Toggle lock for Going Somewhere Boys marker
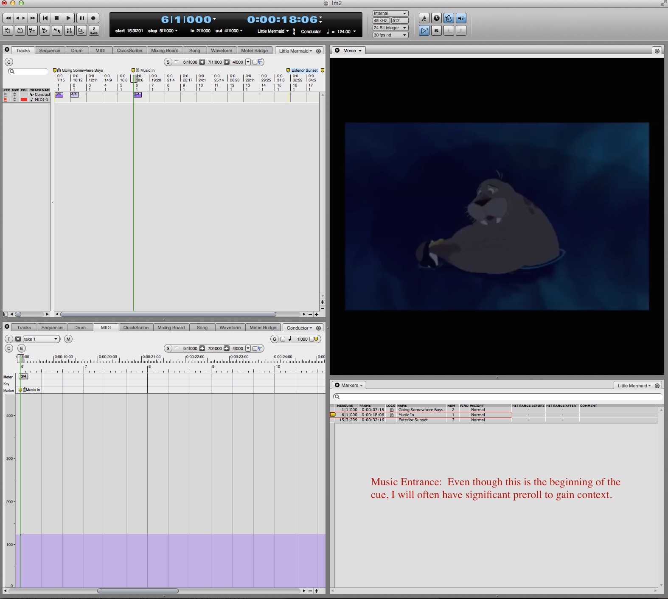The image size is (668, 599). [391, 410]
